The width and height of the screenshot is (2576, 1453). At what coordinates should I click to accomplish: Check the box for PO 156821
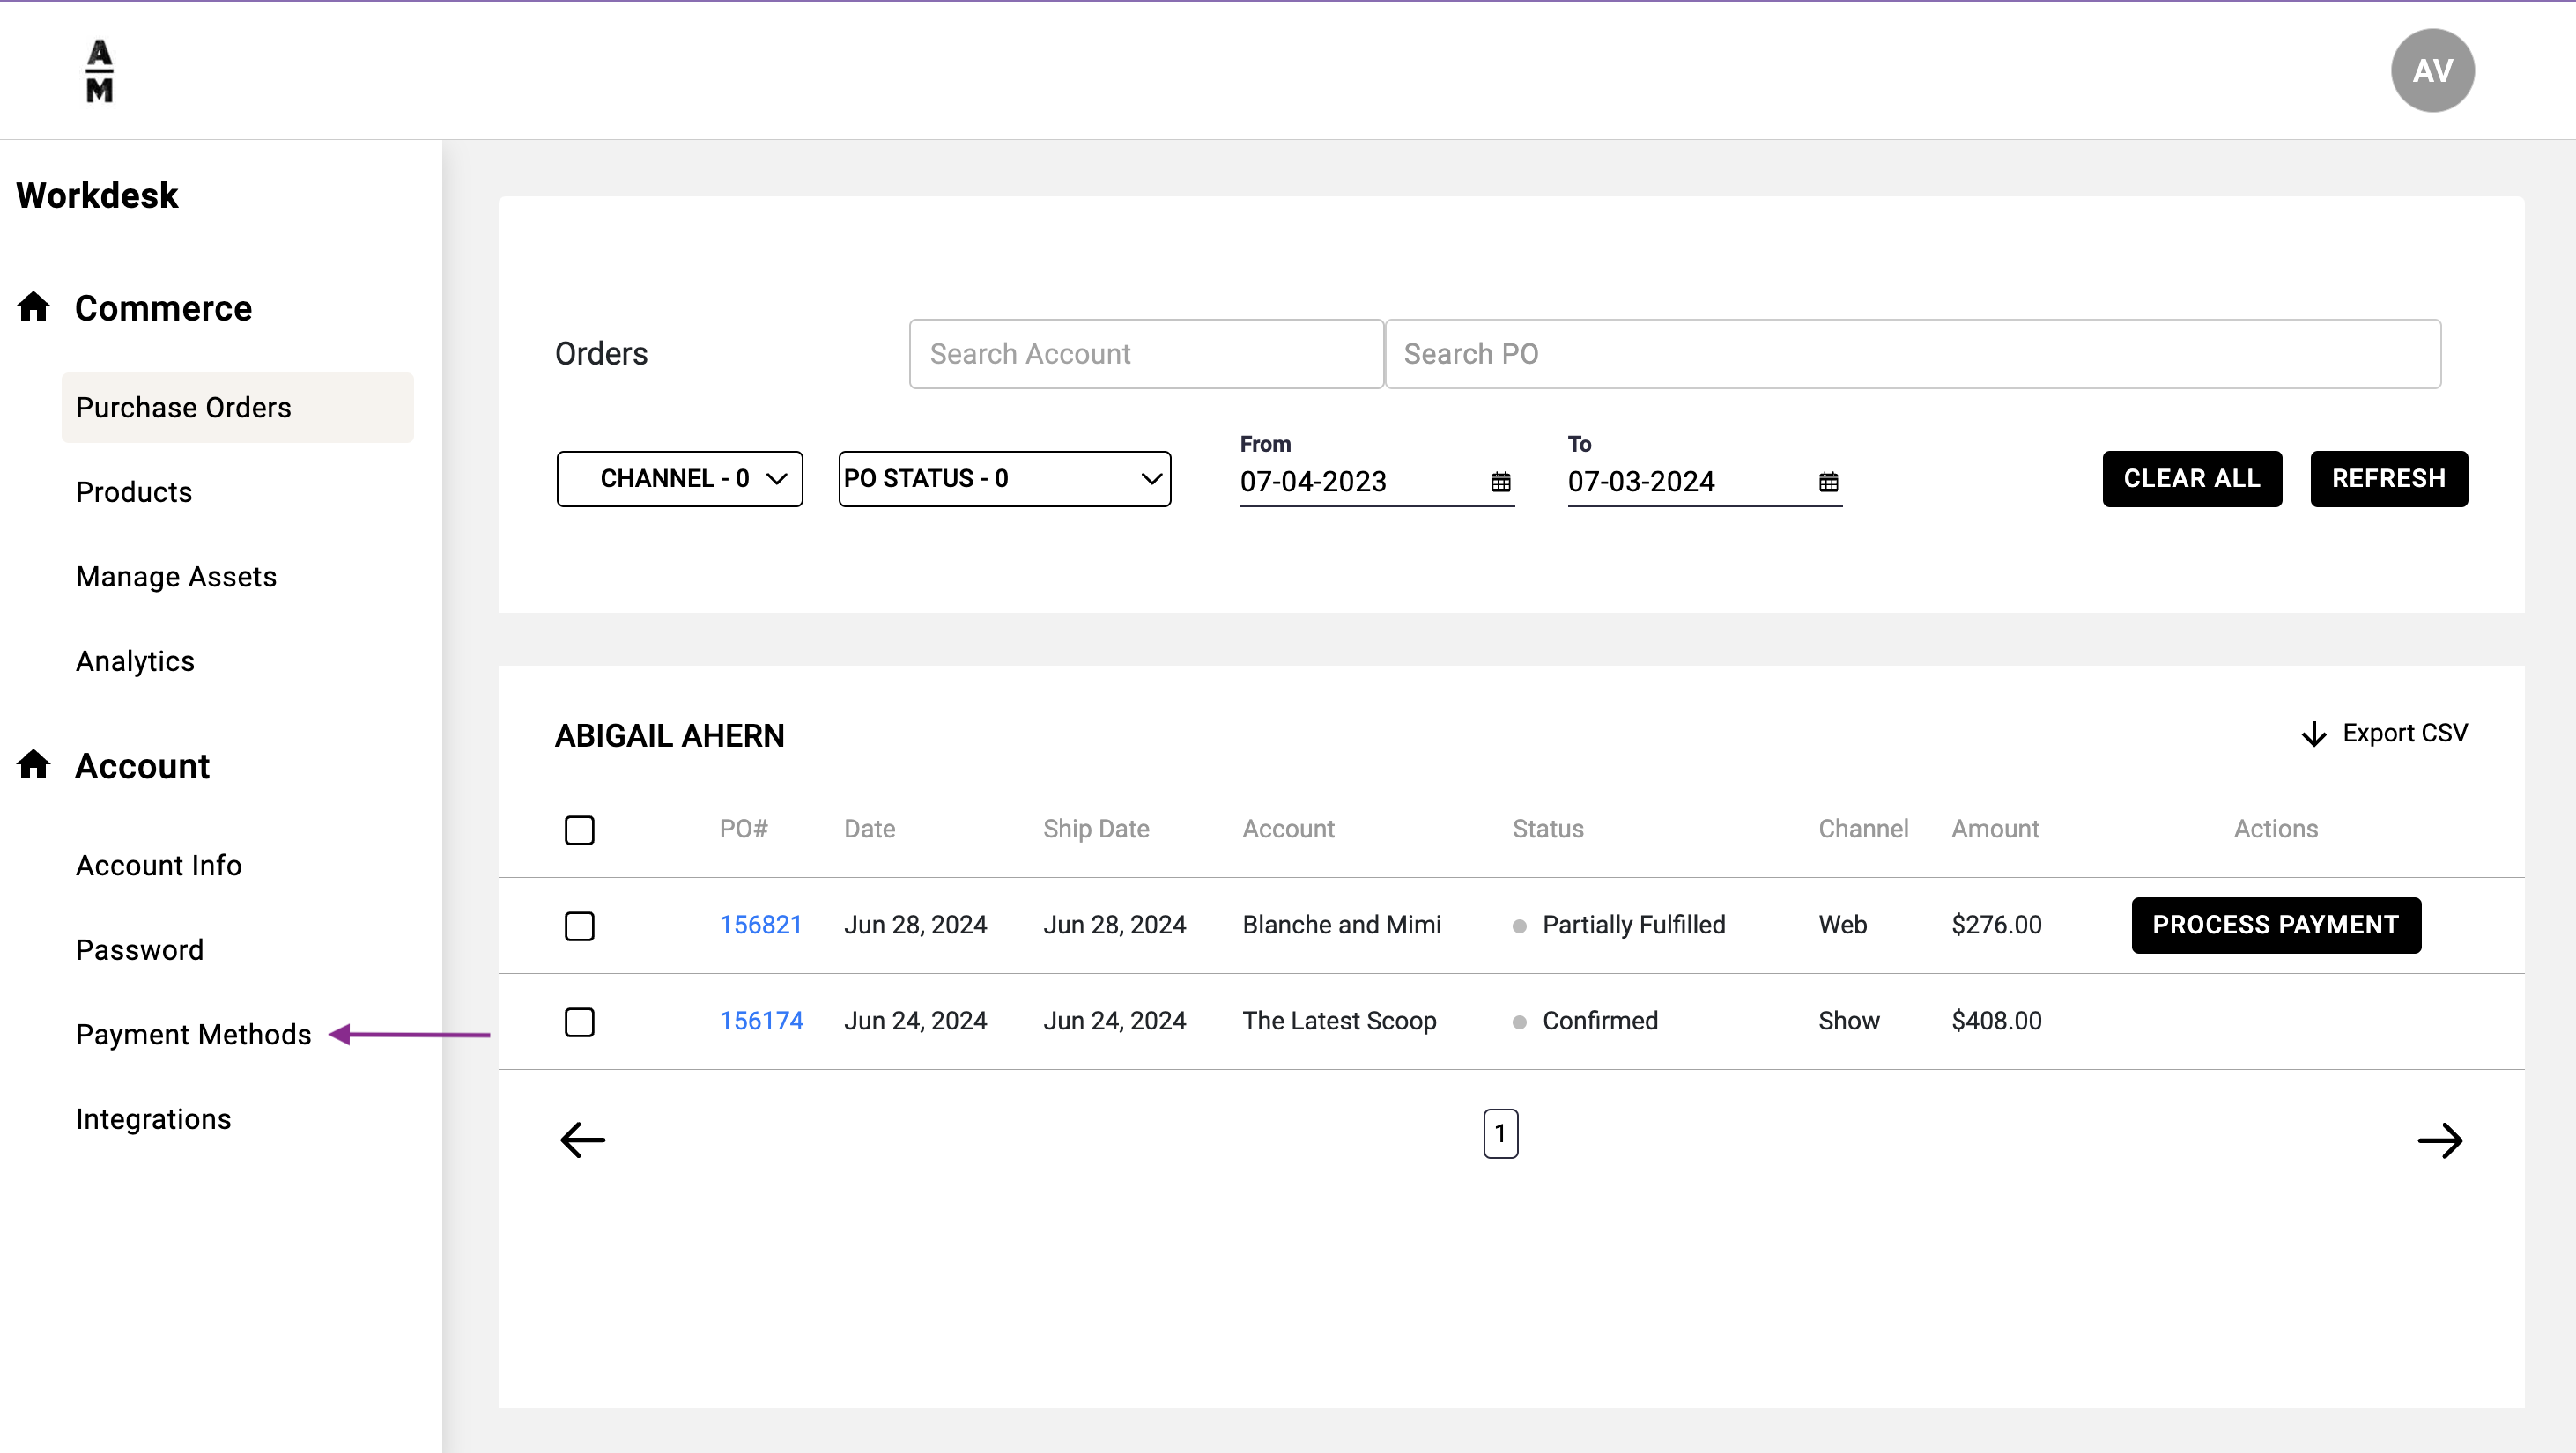coord(579,926)
